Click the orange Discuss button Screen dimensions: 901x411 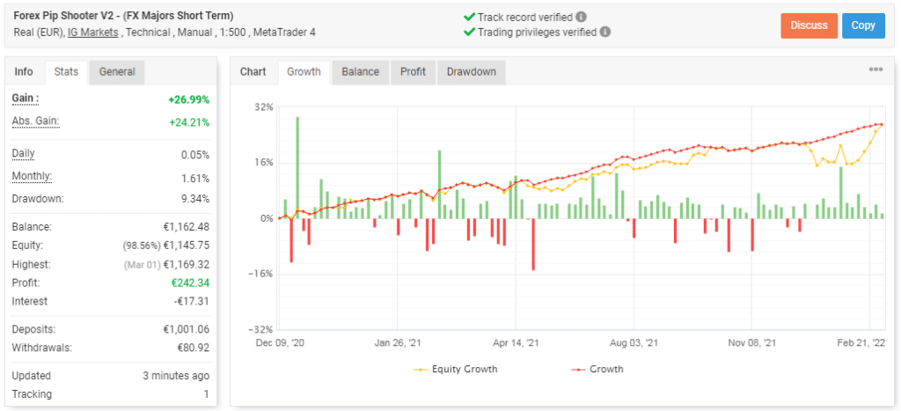coord(809,26)
